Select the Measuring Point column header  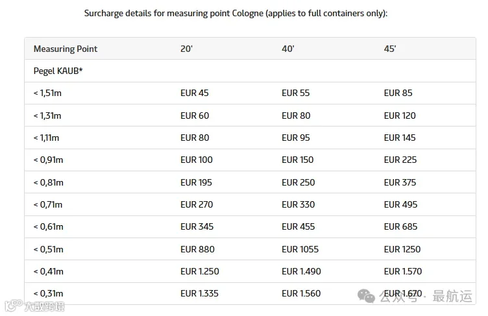(66, 49)
